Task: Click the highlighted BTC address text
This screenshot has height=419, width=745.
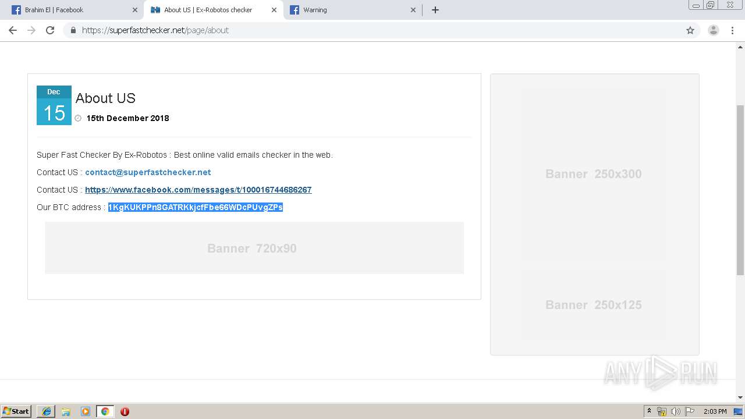Action: click(196, 207)
